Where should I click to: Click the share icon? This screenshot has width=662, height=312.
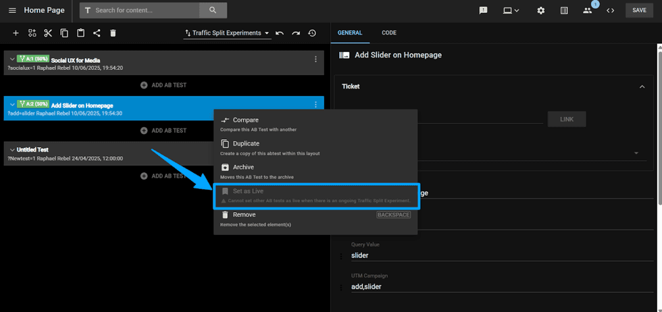click(97, 33)
